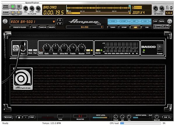Switch to the CAB tab
Screen dimensions: 175x125
coord(147,27)
